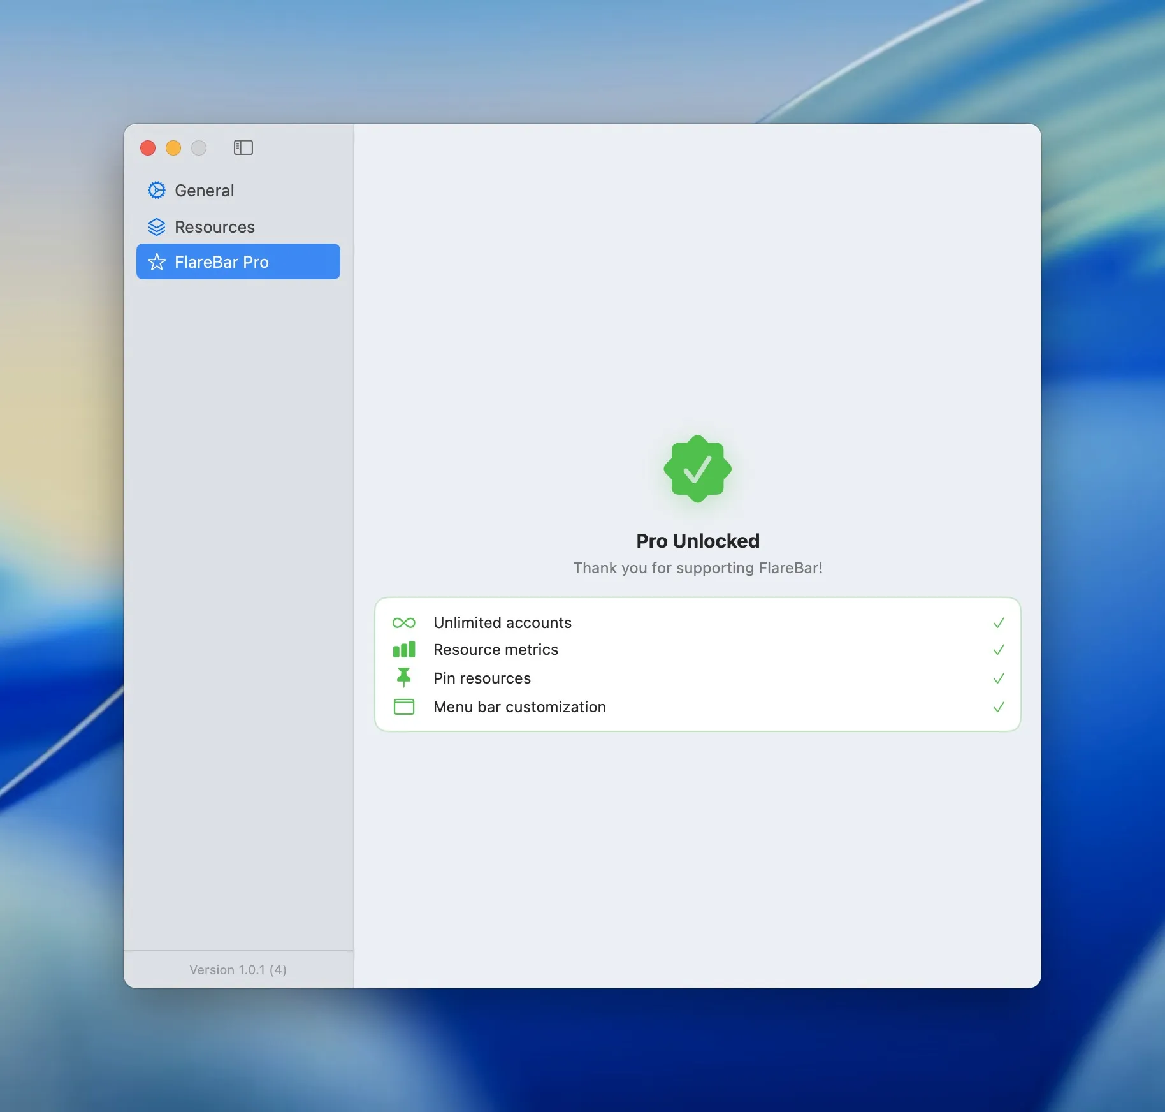The height and width of the screenshot is (1112, 1165).
Task: Minimize the window with the yellow button
Action: pyautogui.click(x=173, y=148)
